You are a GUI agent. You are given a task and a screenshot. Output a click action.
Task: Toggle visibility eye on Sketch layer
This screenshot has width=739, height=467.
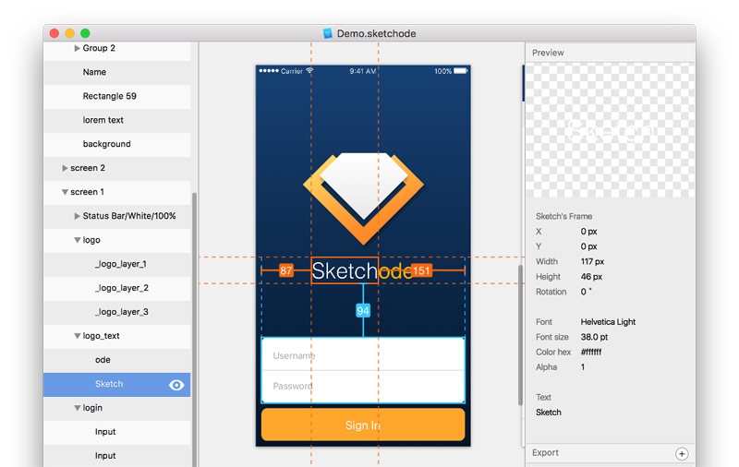click(176, 385)
